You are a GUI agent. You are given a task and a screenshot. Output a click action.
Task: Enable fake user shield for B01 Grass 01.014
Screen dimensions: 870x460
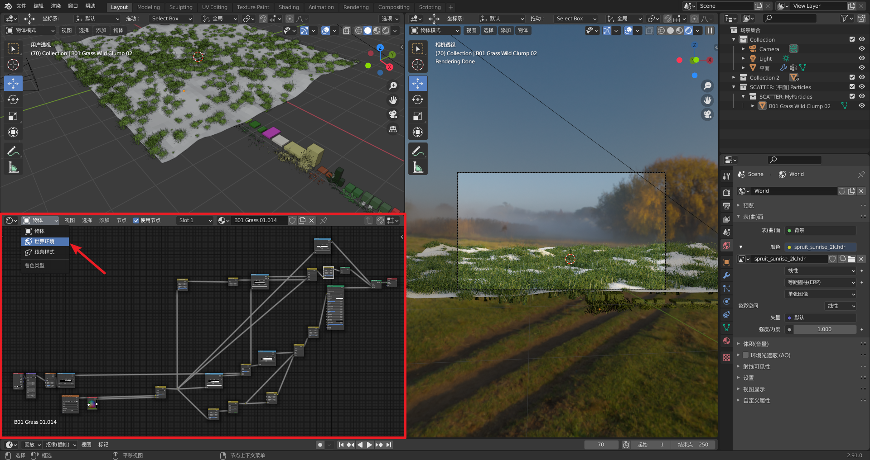tap(292, 220)
